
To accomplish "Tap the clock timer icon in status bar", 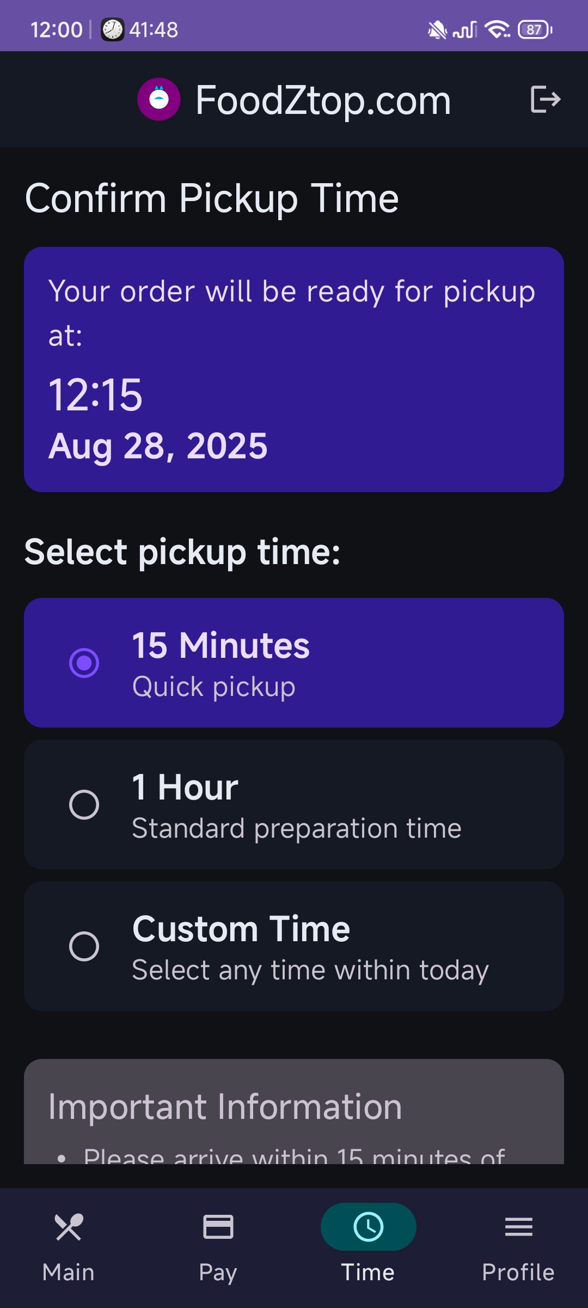I will pos(113,29).
